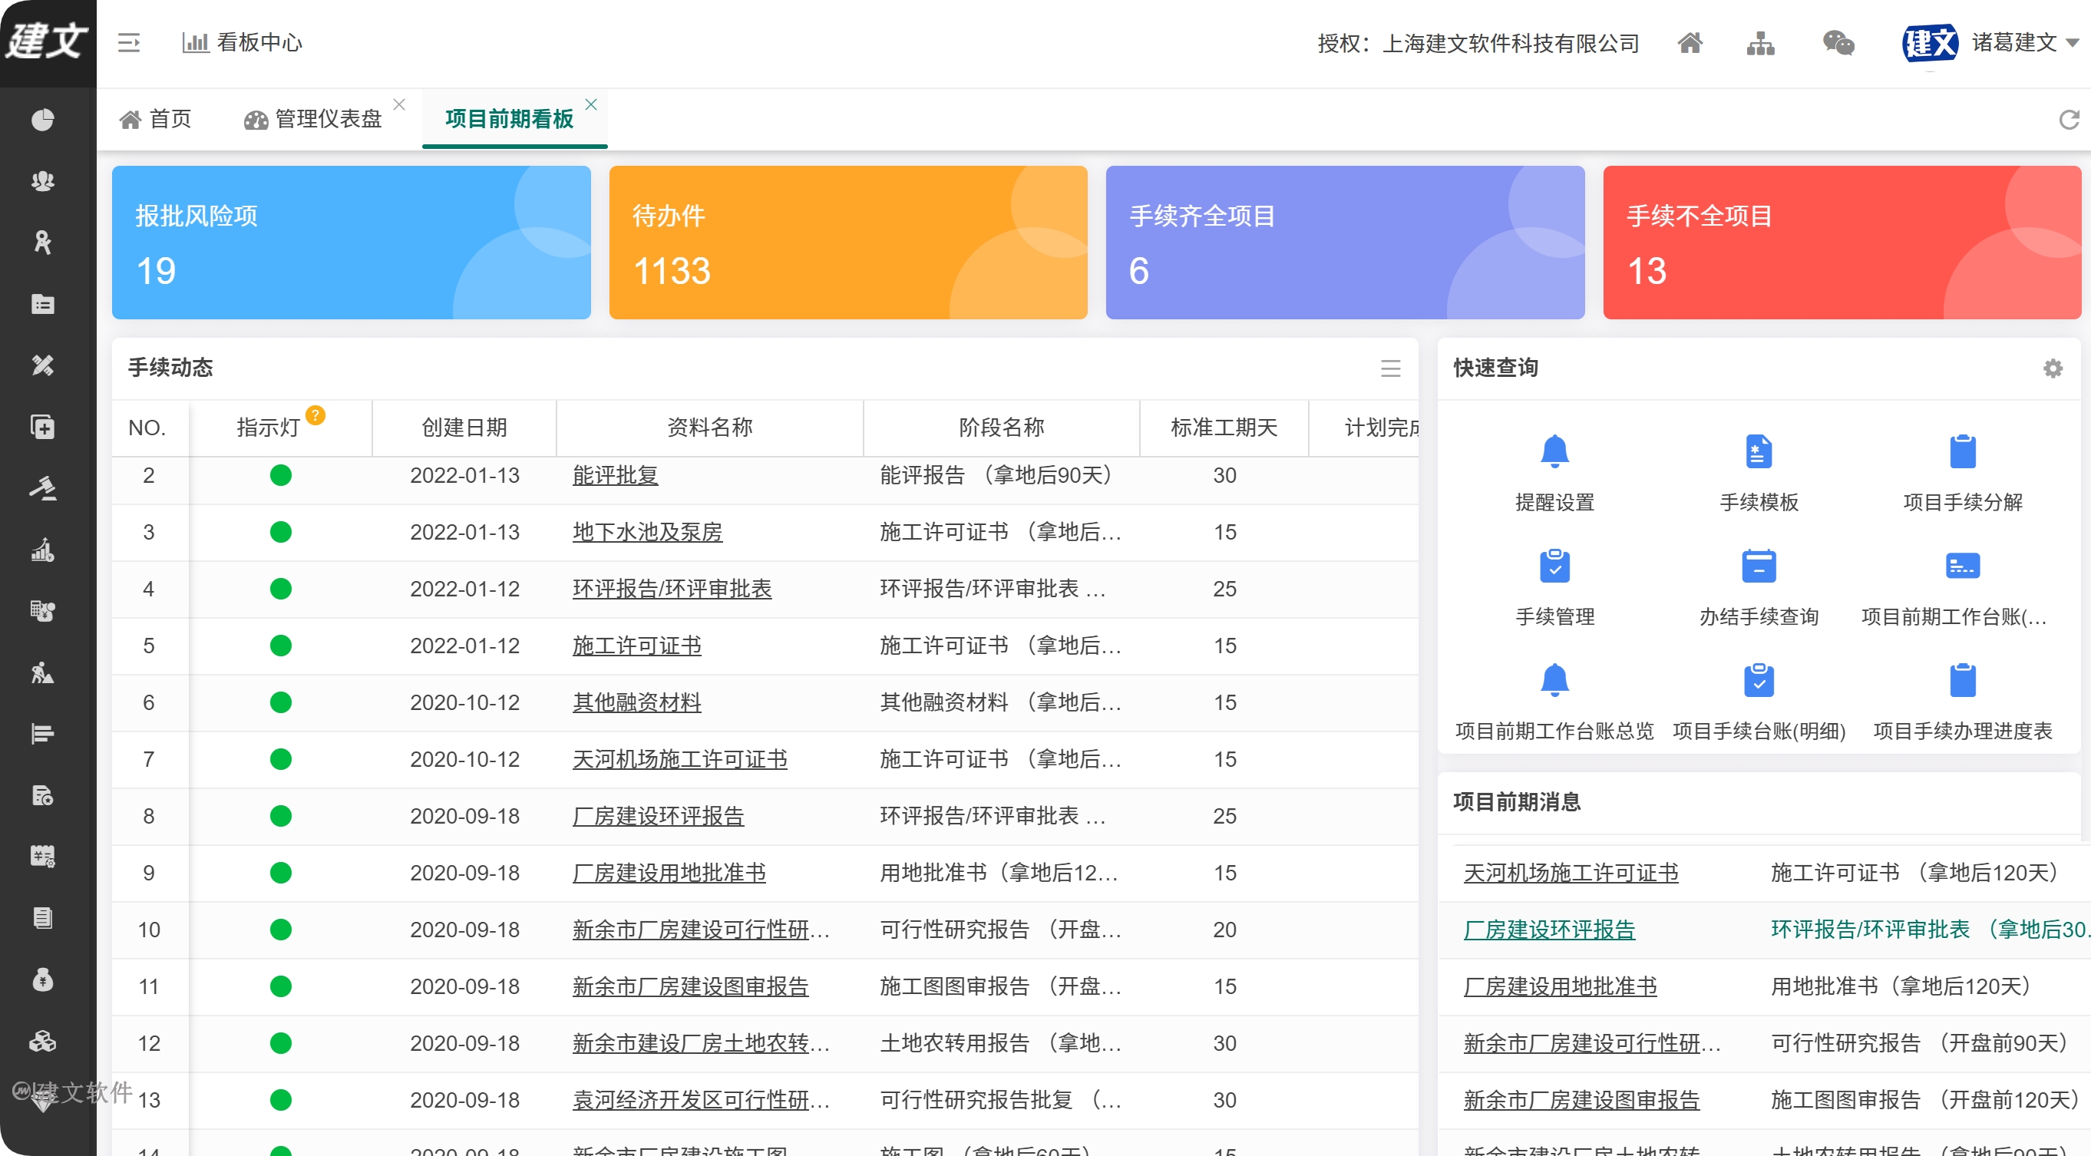Open the 手续动态 panel menu icon
The image size is (2091, 1156).
(x=1390, y=368)
